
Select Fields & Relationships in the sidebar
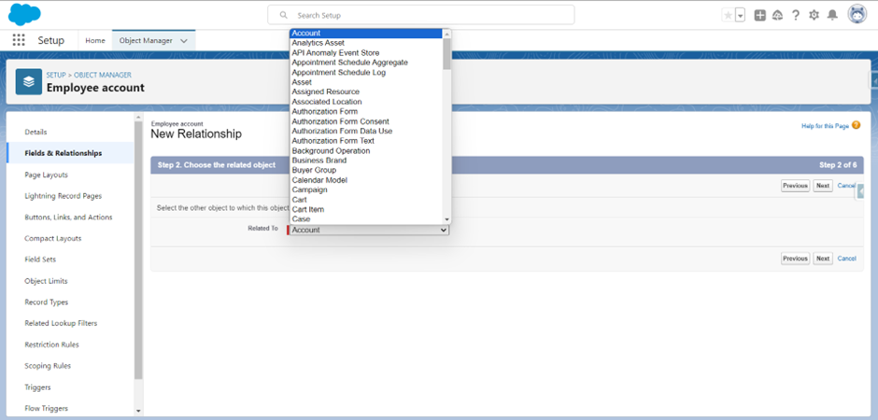click(64, 153)
